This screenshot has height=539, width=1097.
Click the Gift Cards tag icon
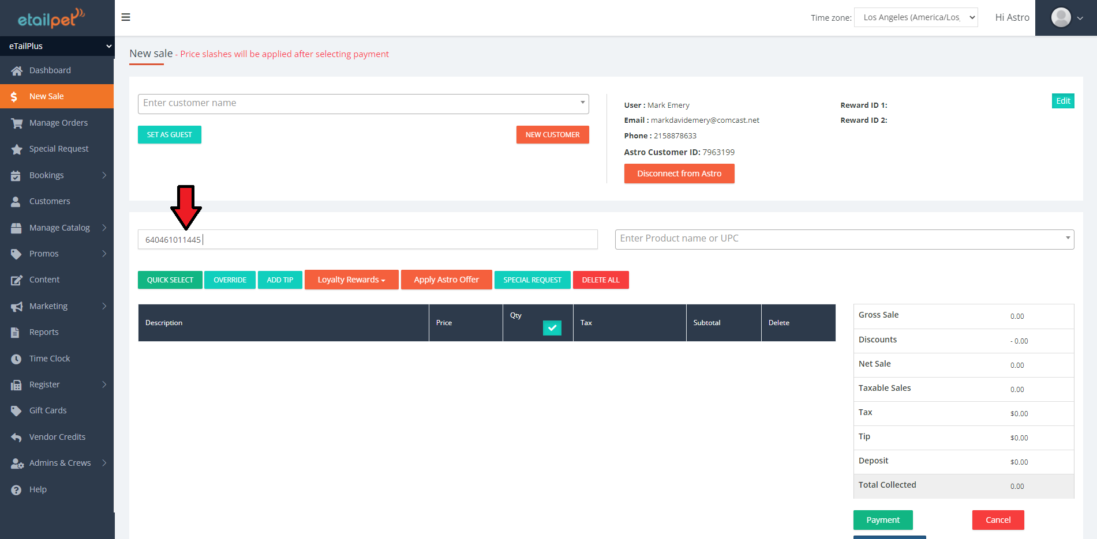16,411
